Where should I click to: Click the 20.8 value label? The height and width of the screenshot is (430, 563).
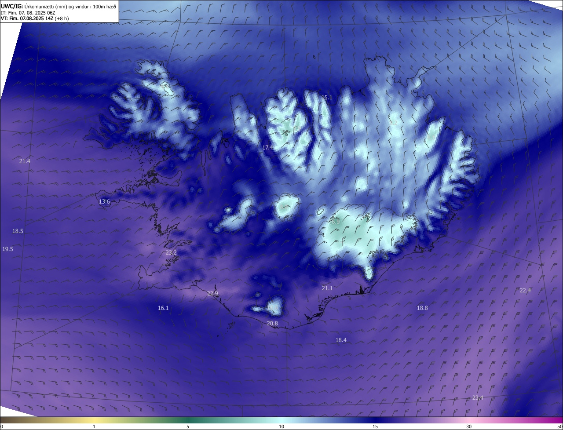pyautogui.click(x=272, y=324)
